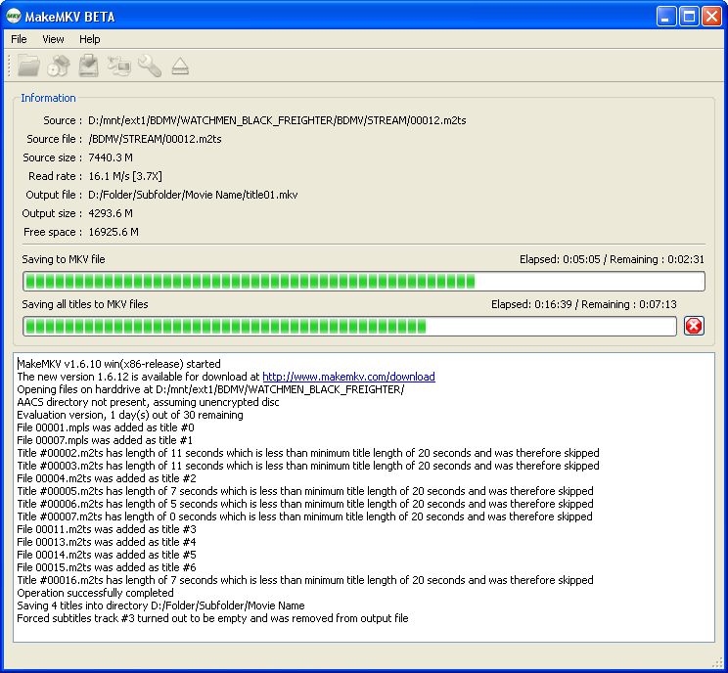The image size is (728, 673).
Task: Click the Saving all titles progress bar
Action: 349,327
